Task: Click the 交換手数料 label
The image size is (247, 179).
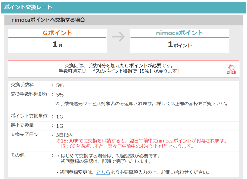Action: point(22,85)
